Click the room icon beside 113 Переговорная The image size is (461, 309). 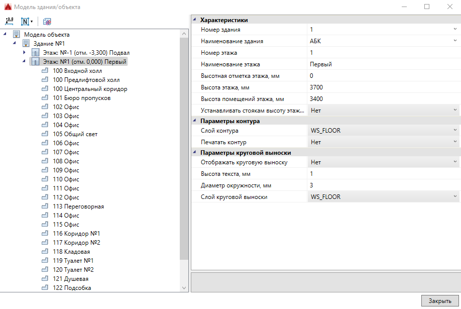pyautogui.click(x=45, y=207)
